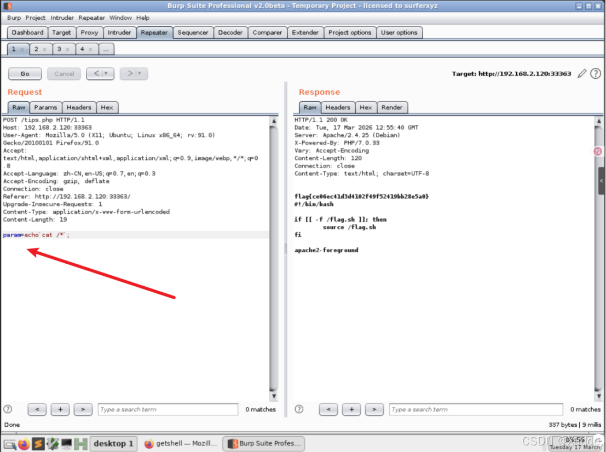Switch to the Intruder tool tab
606x452 pixels.
[x=119, y=32]
